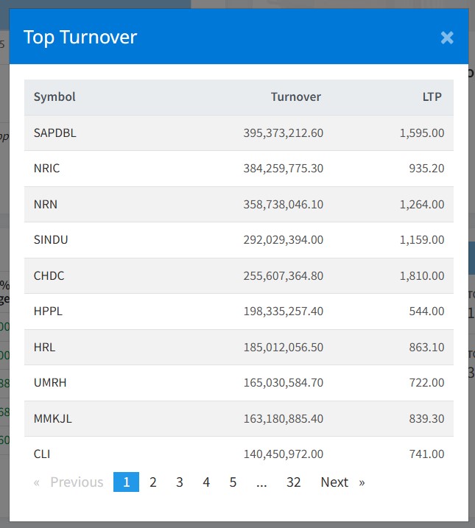
Task: Click the HPPL stock symbol
Action: coord(49,311)
